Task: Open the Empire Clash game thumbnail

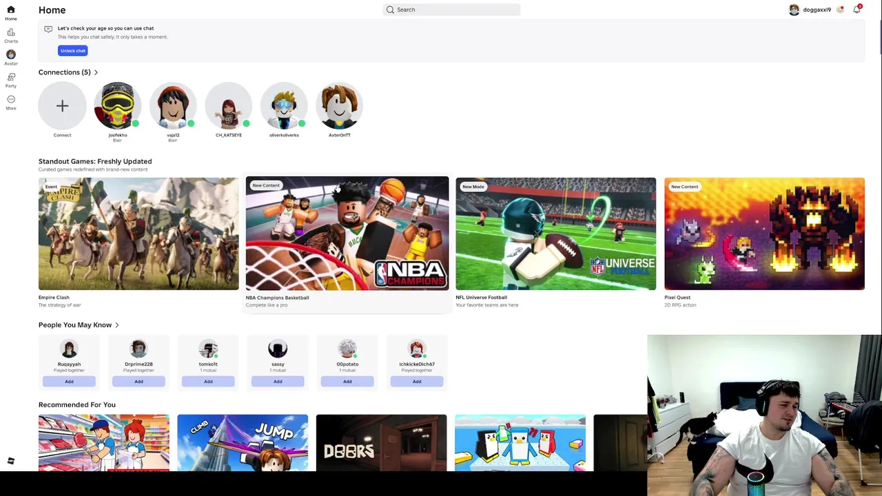Action: 139,234
